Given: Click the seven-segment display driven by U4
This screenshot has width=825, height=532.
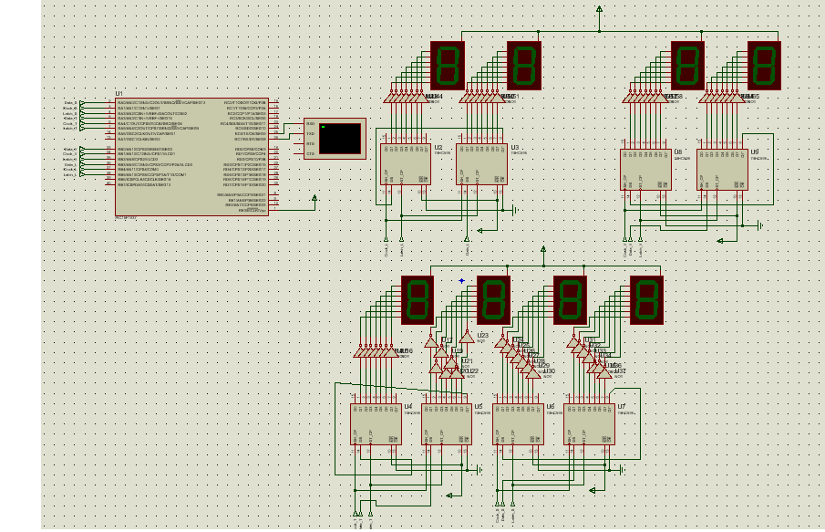Looking at the screenshot, I should pos(418,299).
